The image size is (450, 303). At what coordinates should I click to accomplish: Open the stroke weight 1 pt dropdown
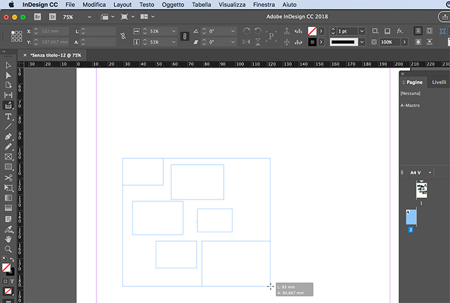362,31
